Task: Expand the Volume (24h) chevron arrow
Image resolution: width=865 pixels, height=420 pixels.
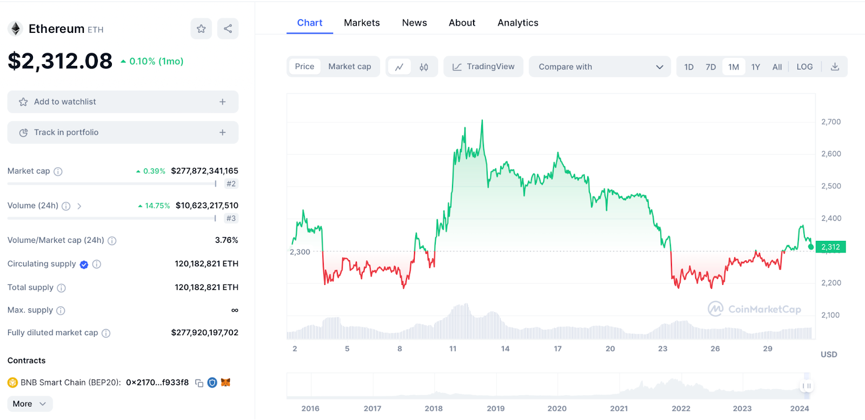Action: click(x=79, y=206)
